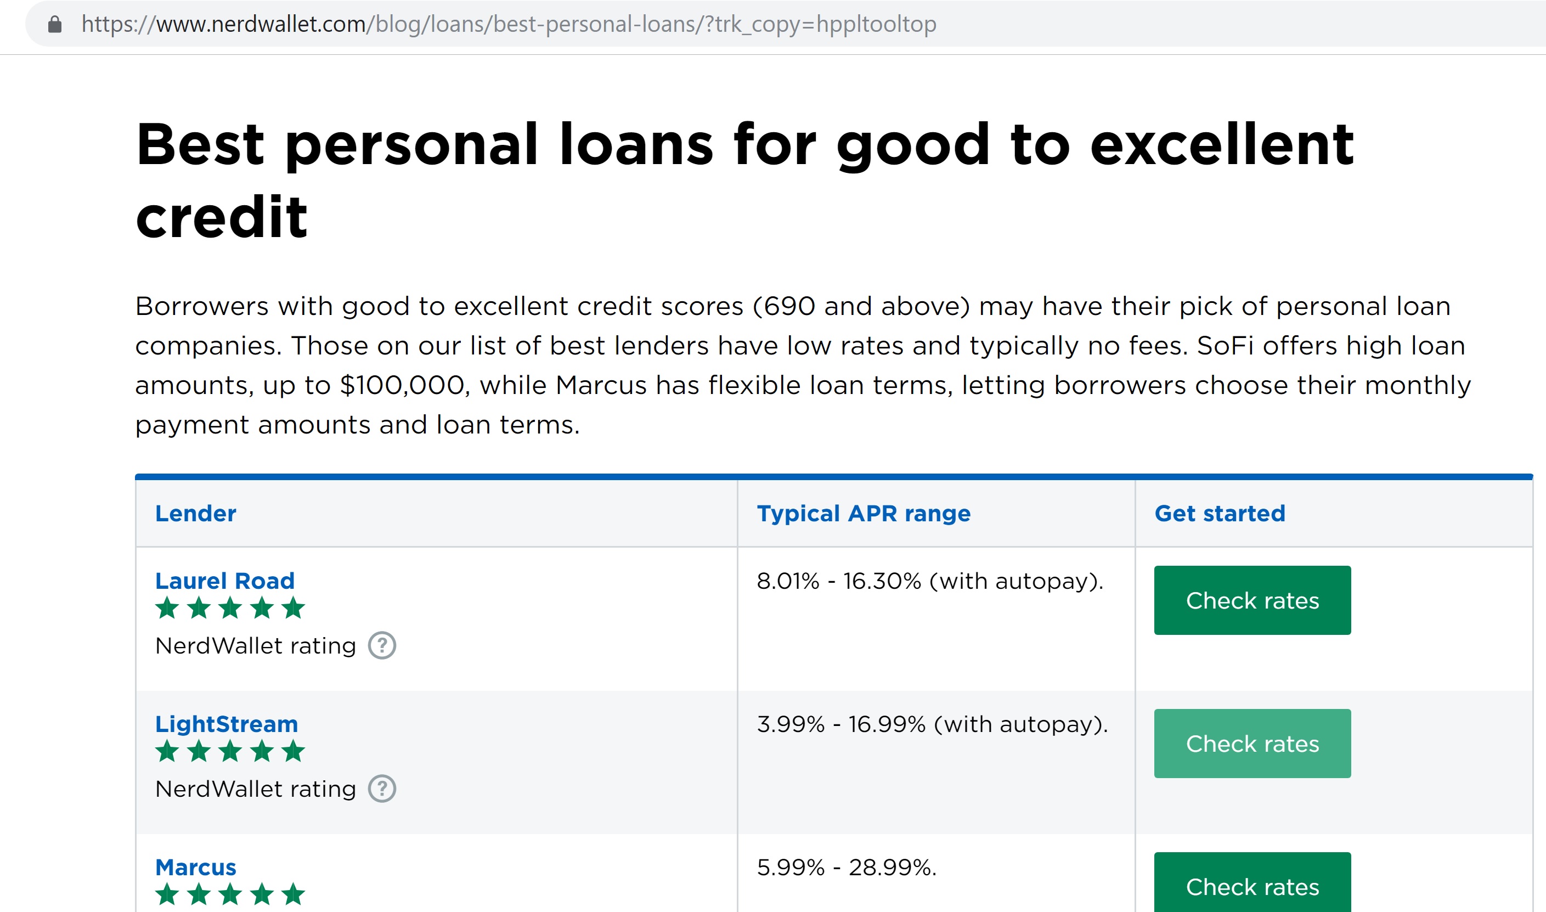
Task: Check rates for LightStream
Action: point(1252,744)
